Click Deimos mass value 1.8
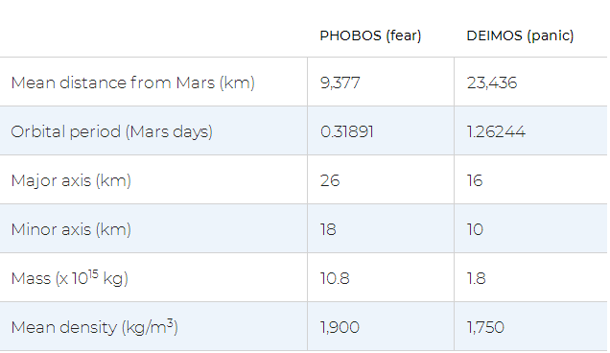610x353 pixels. pos(476,279)
